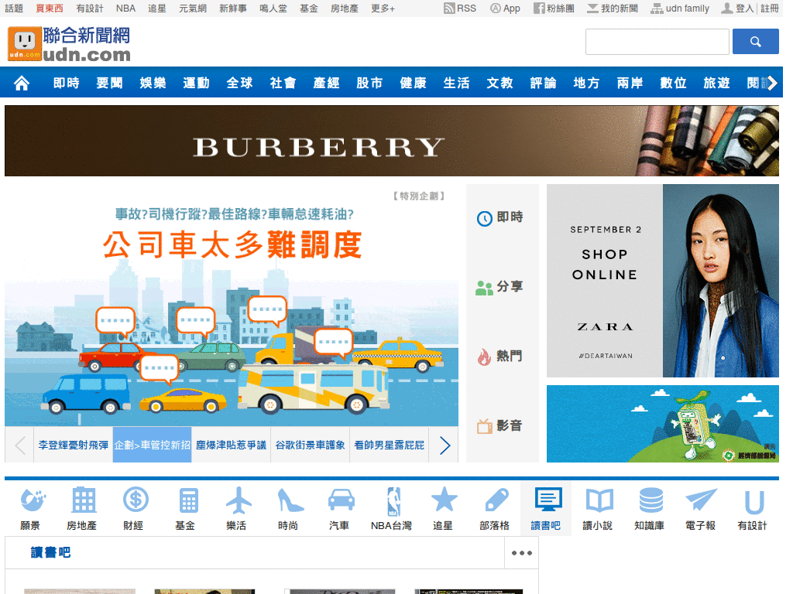Click the 李登輝憂射飛彈 headline
Screen dimensions: 793x594
(74, 445)
